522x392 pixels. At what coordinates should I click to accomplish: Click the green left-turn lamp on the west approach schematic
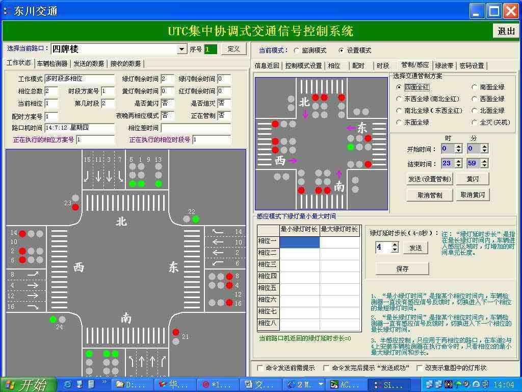point(351,147)
